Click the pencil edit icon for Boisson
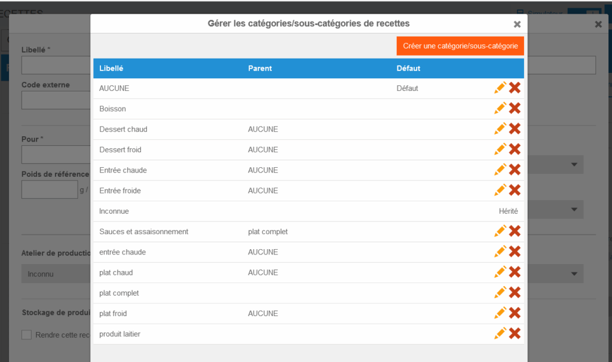The height and width of the screenshot is (362, 612). point(500,108)
